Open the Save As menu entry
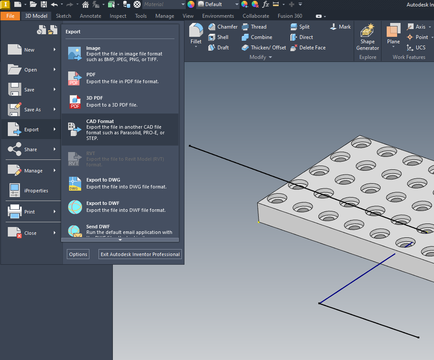434x360 pixels. pos(31,110)
